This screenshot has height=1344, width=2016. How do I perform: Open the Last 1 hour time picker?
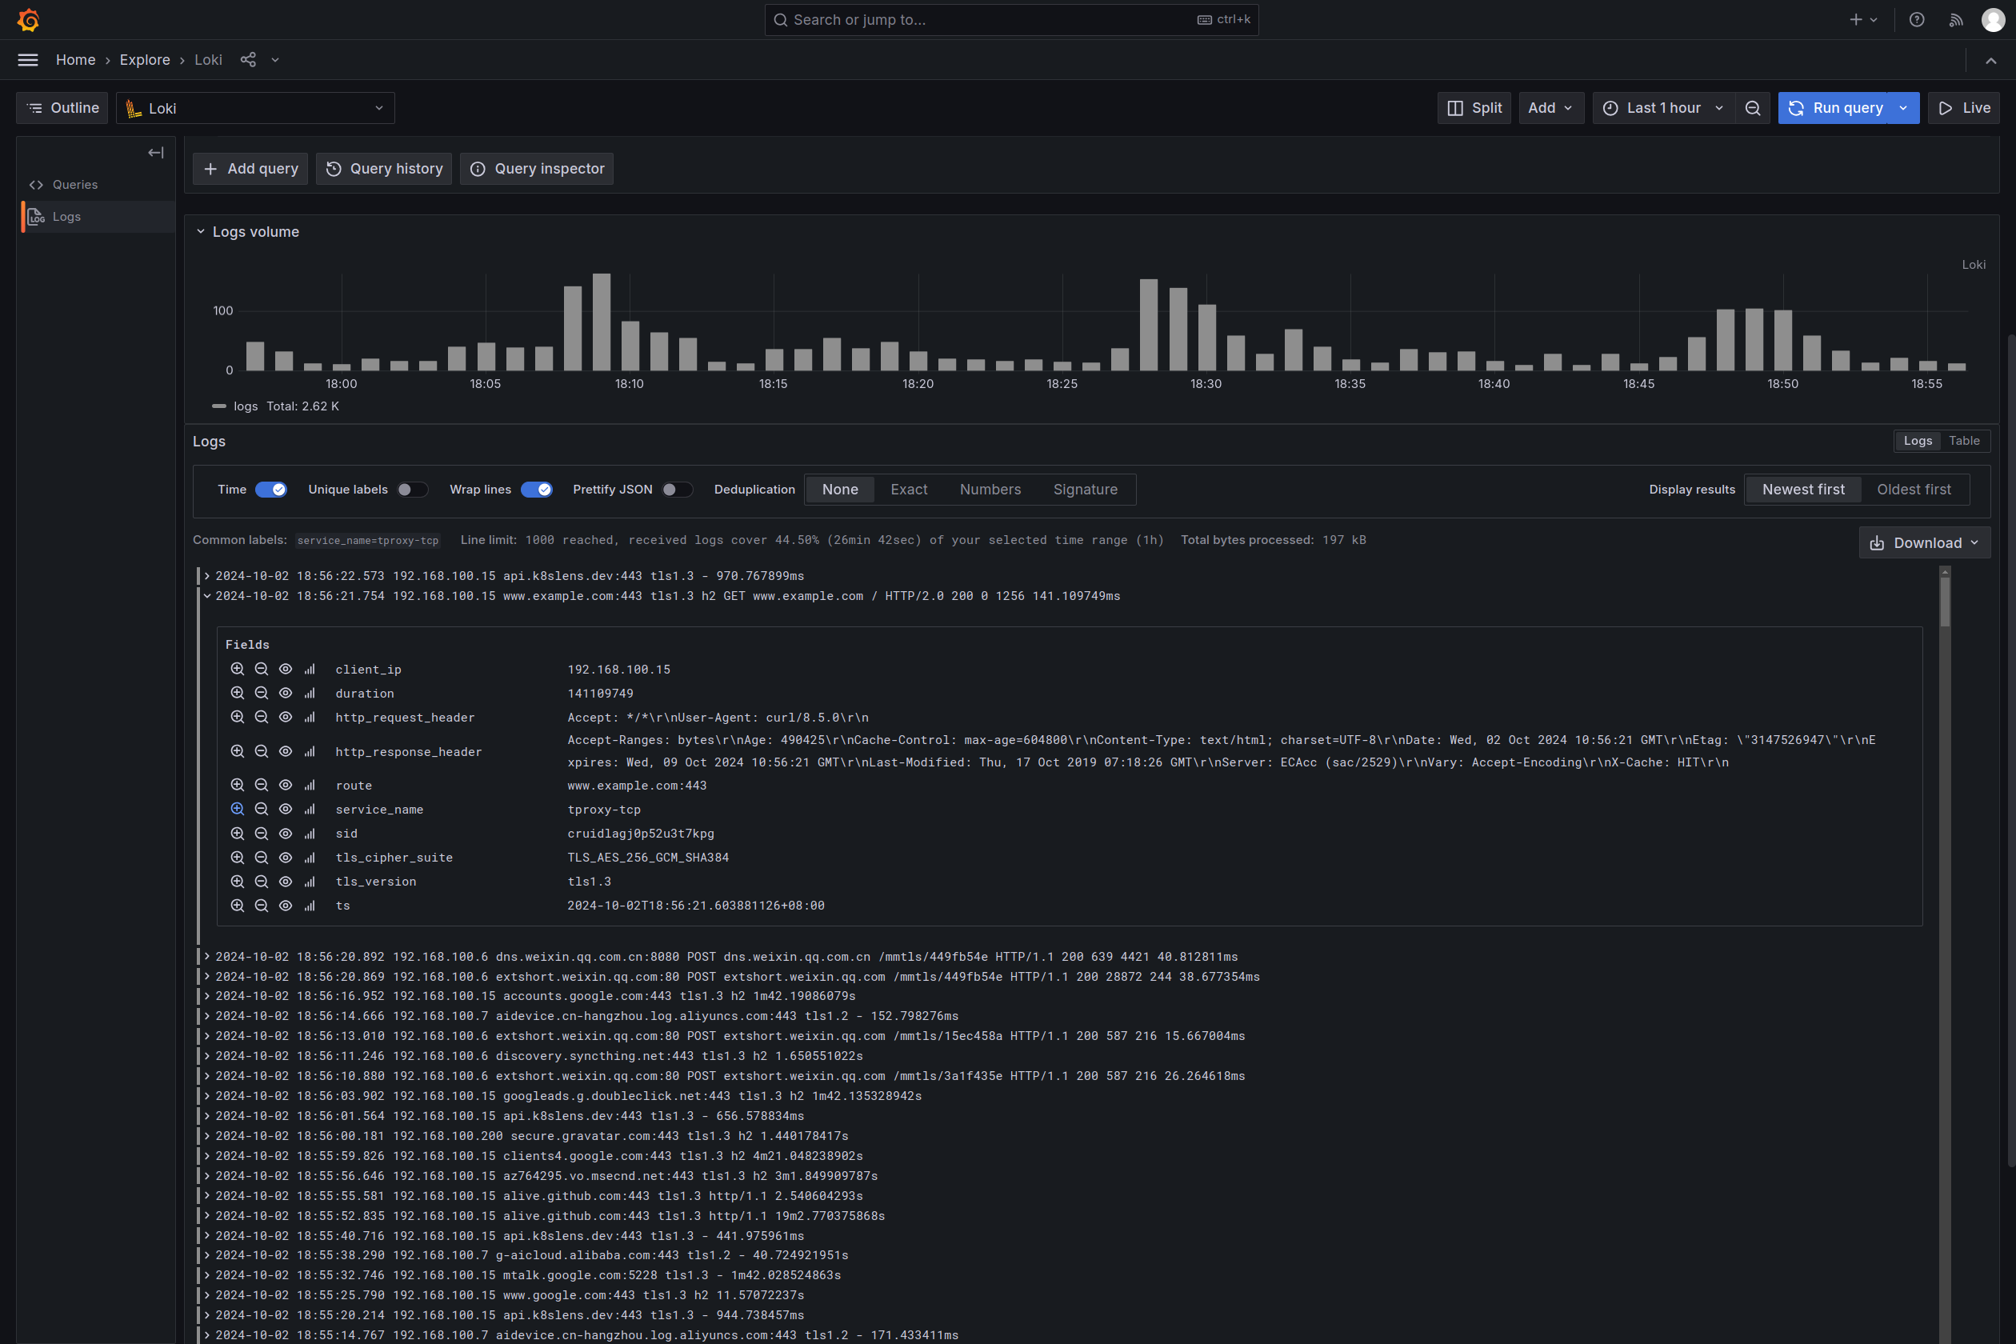(1662, 108)
